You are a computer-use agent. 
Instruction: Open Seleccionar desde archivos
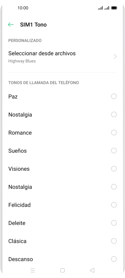click(62, 57)
